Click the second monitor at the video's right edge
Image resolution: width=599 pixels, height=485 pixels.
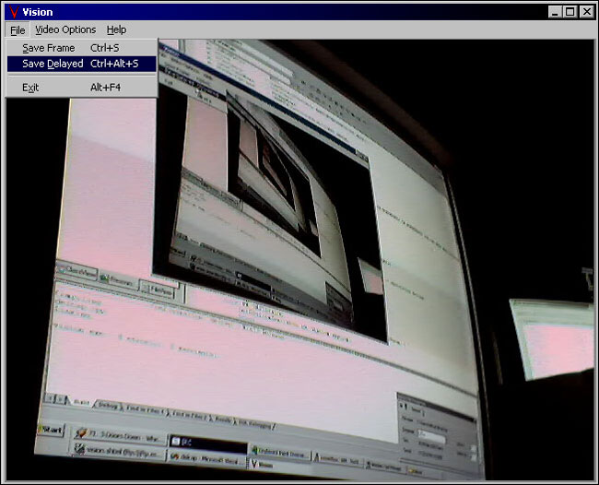(553, 339)
